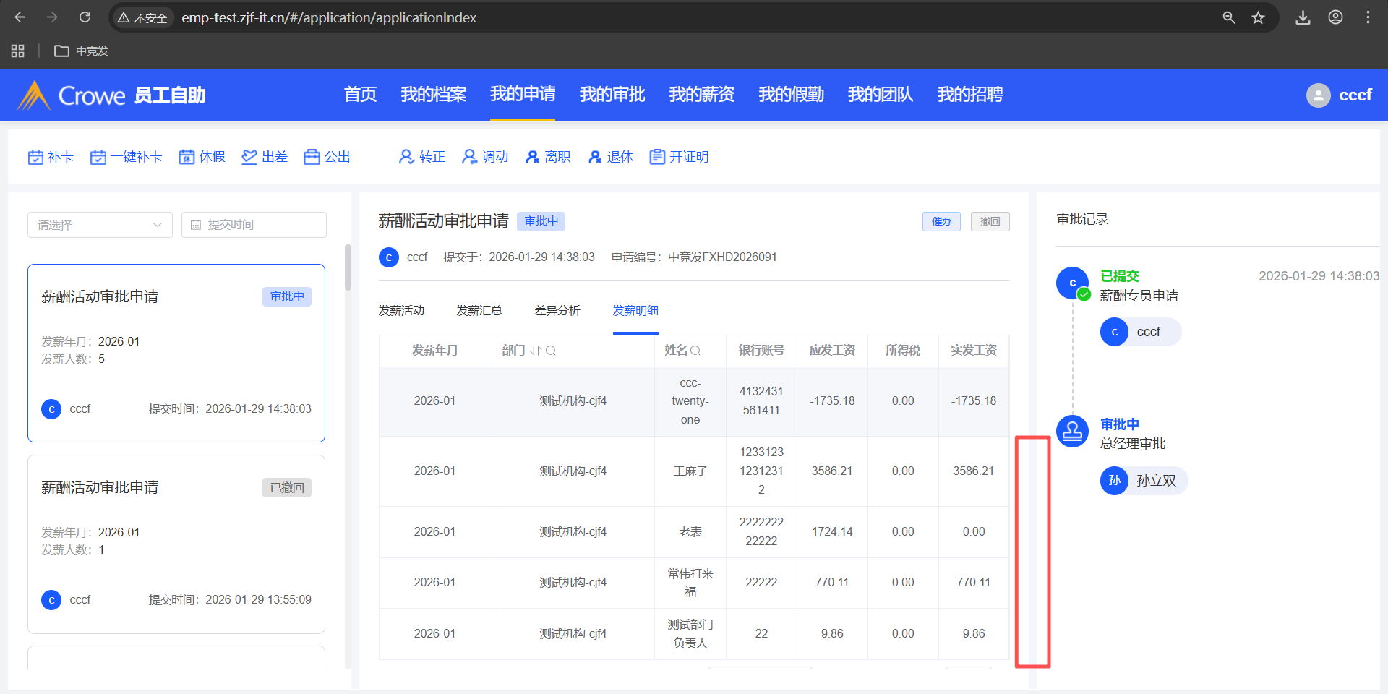The height and width of the screenshot is (694, 1388).
Task: Open the 提交时间 date picker field
Action: 254,225
